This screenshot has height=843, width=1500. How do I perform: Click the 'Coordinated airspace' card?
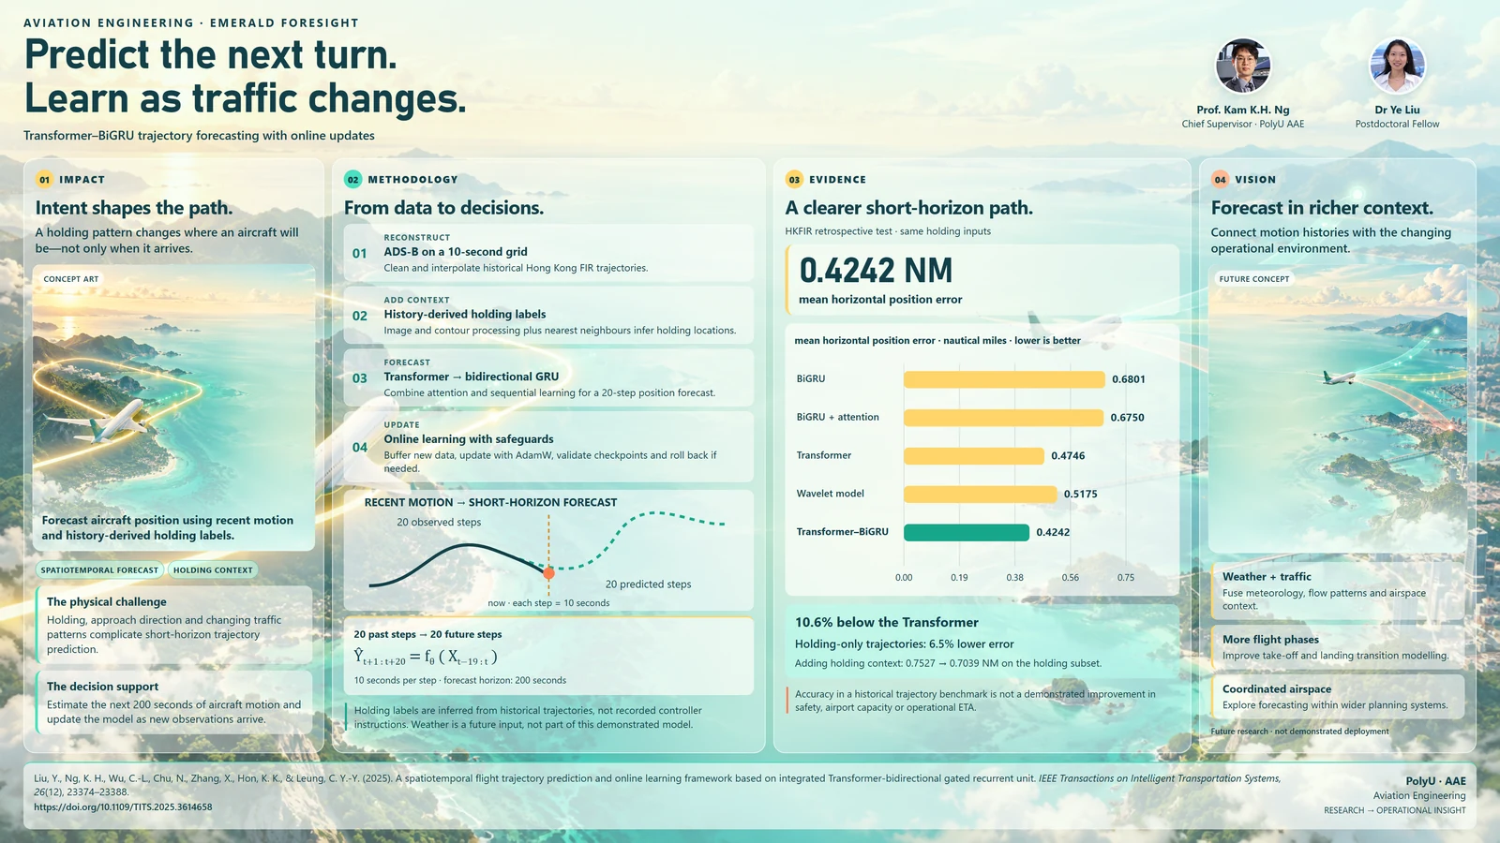click(1336, 697)
